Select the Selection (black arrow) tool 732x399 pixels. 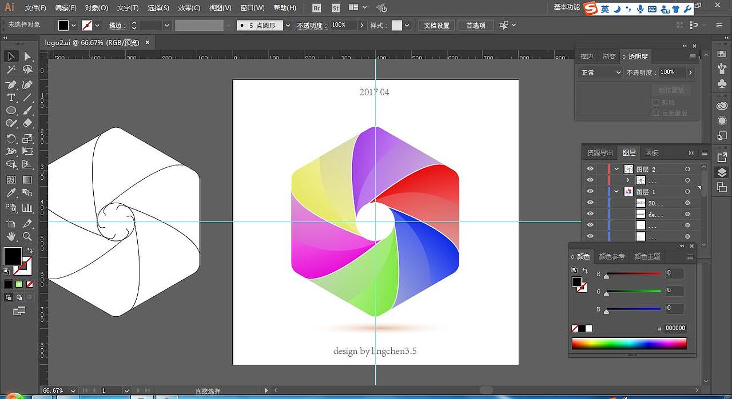coord(11,56)
